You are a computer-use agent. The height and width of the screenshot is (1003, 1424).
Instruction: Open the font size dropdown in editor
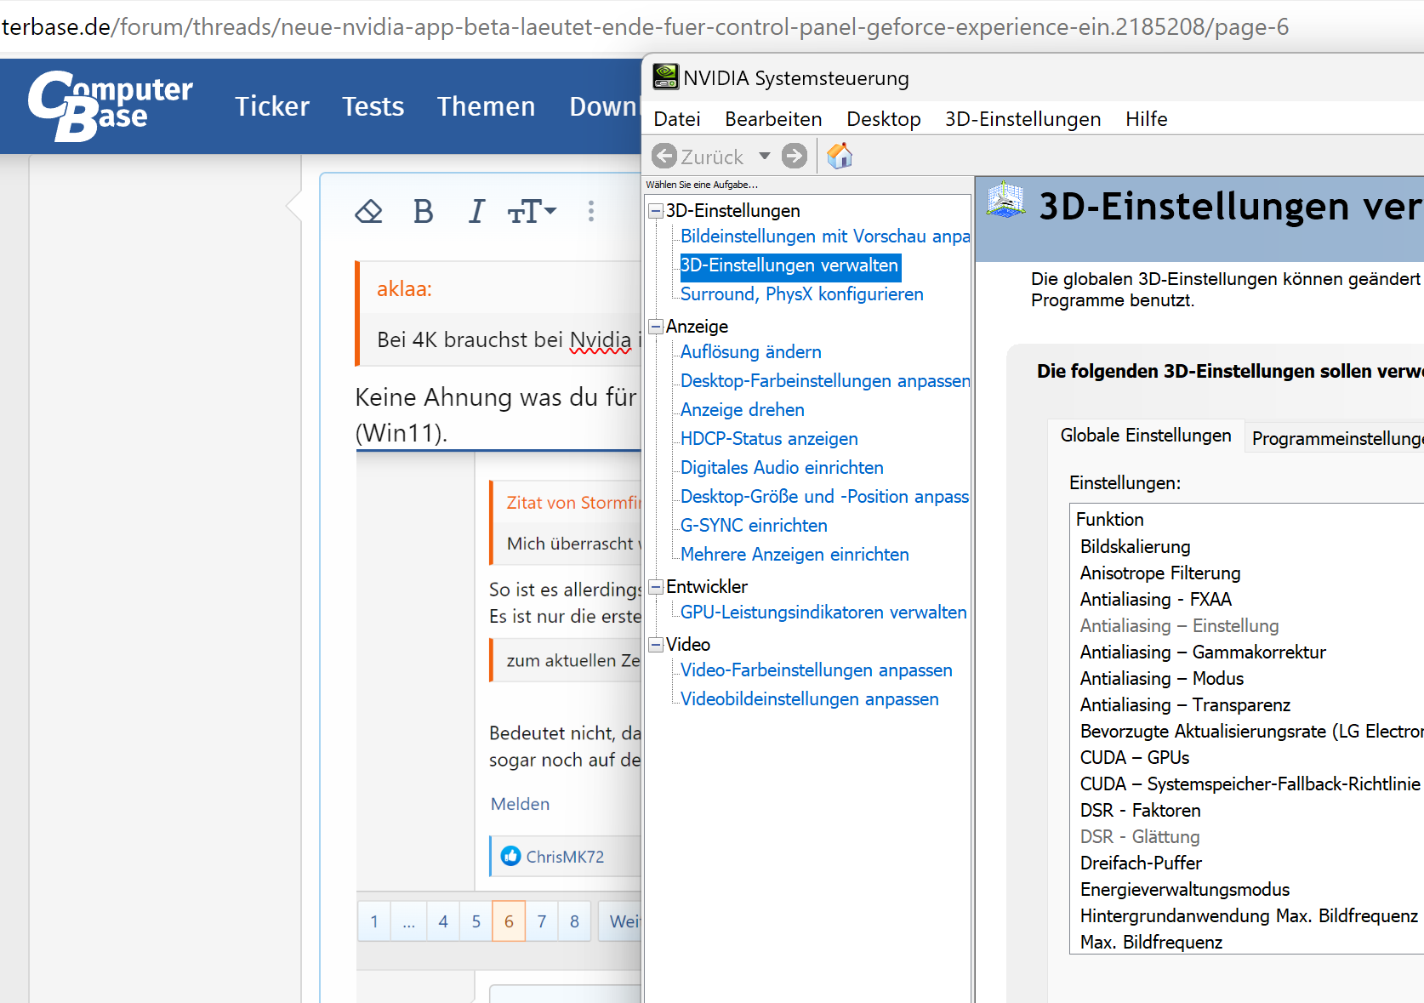[x=532, y=211]
